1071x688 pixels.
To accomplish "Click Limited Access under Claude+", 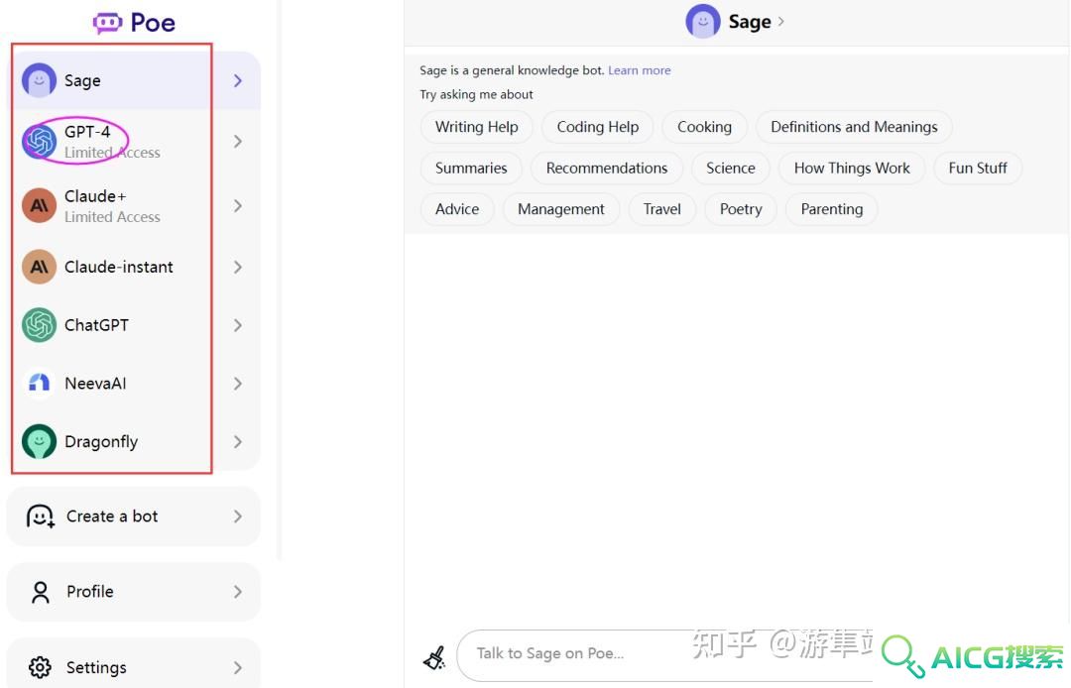I will click(x=113, y=217).
